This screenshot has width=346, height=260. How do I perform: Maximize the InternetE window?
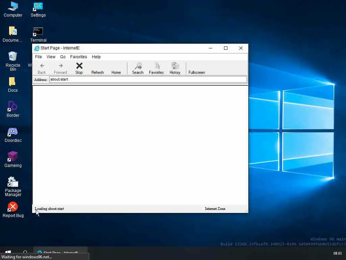point(226,48)
